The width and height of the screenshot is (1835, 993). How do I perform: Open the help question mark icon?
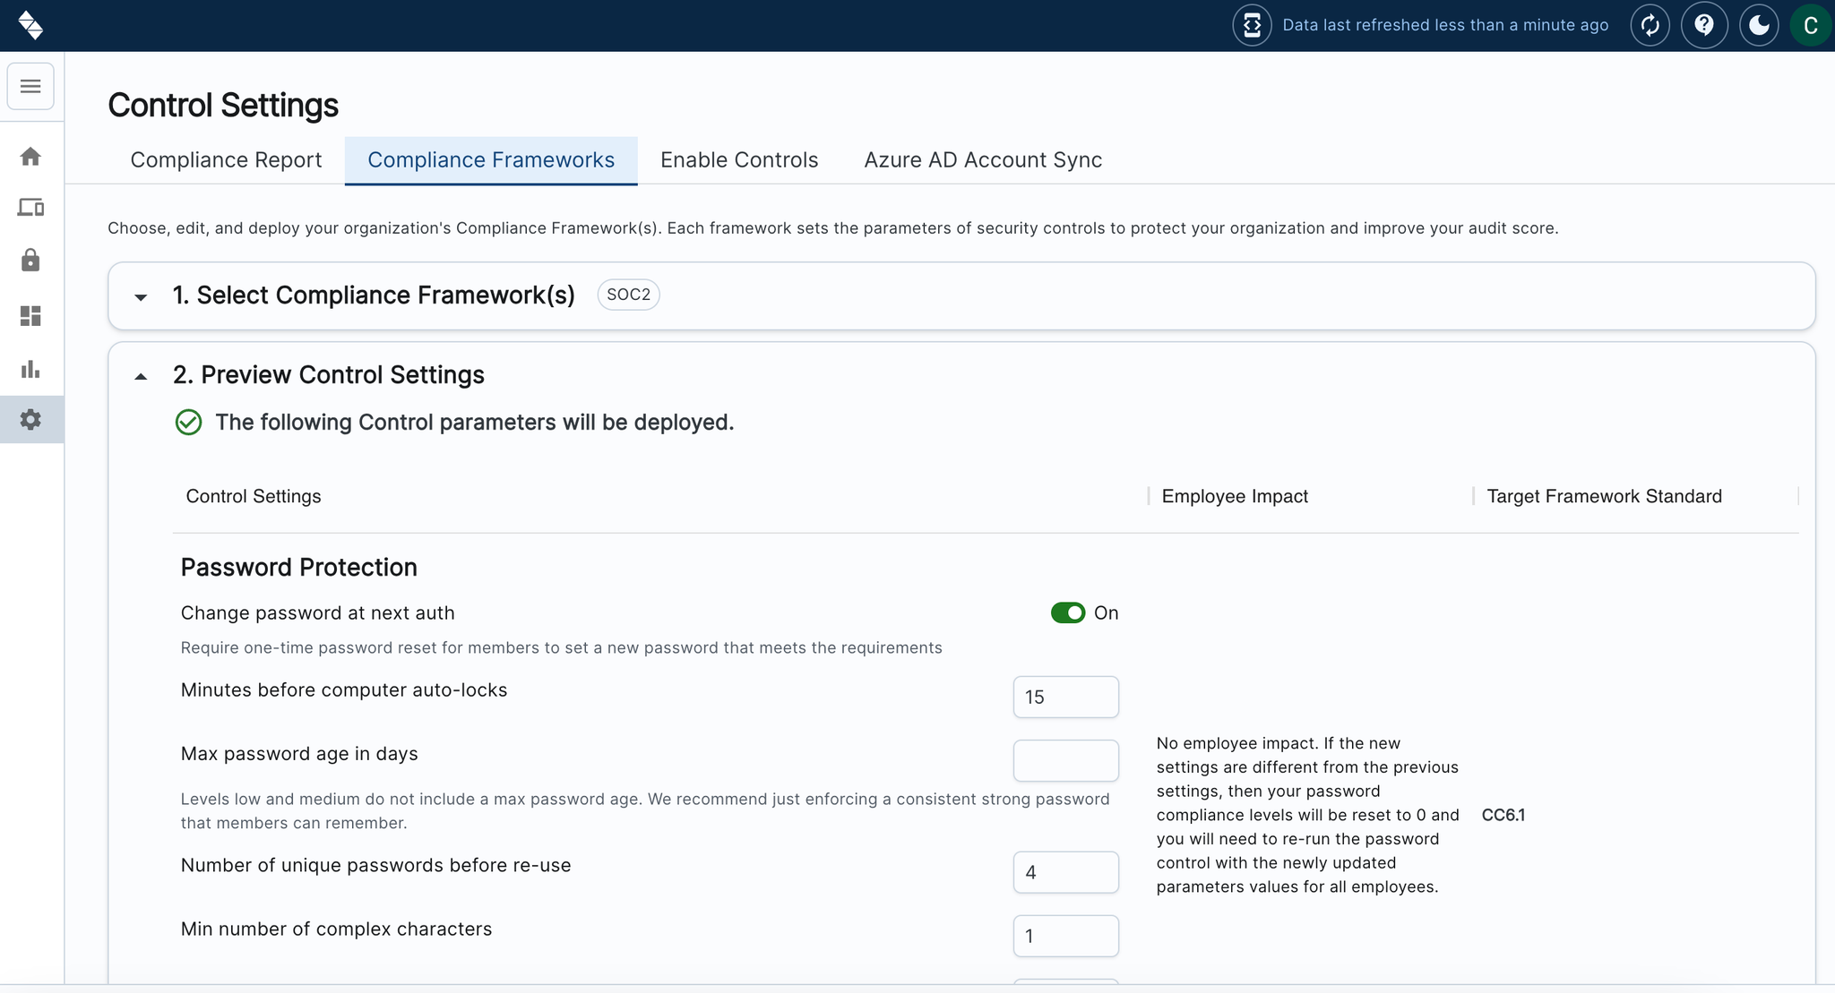[x=1704, y=25]
